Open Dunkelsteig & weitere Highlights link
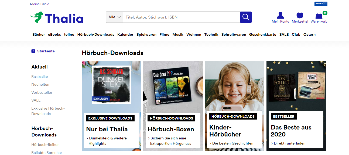The height and width of the screenshot is (155, 349). click(107, 141)
